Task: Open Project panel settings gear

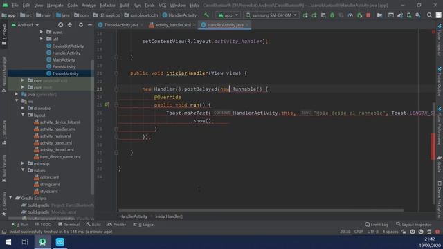Action: (81, 25)
